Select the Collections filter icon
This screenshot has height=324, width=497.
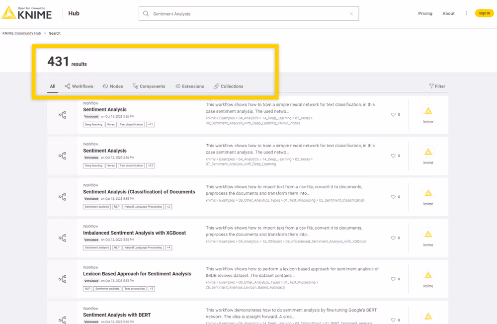(216, 86)
